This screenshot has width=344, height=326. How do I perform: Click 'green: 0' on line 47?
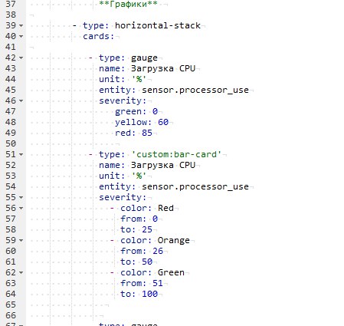coord(136,112)
